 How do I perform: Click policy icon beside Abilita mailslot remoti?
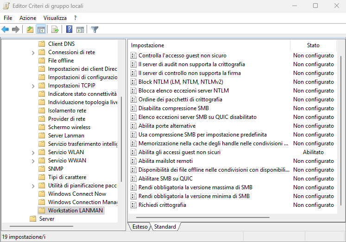click(x=133, y=161)
